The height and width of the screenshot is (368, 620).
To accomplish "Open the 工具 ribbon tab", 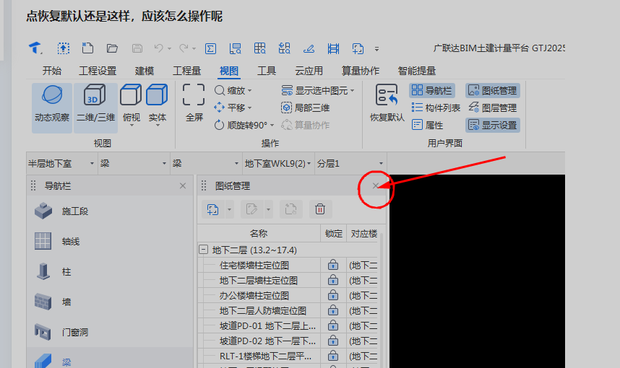I will [x=267, y=71].
